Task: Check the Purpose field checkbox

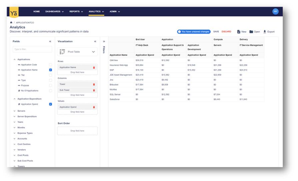Action: (x=50, y=86)
